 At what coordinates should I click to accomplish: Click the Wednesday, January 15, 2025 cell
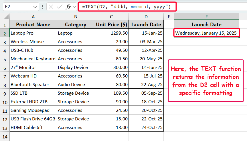click(206, 33)
